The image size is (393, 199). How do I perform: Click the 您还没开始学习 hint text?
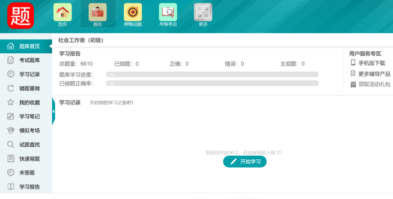pyautogui.click(x=244, y=152)
